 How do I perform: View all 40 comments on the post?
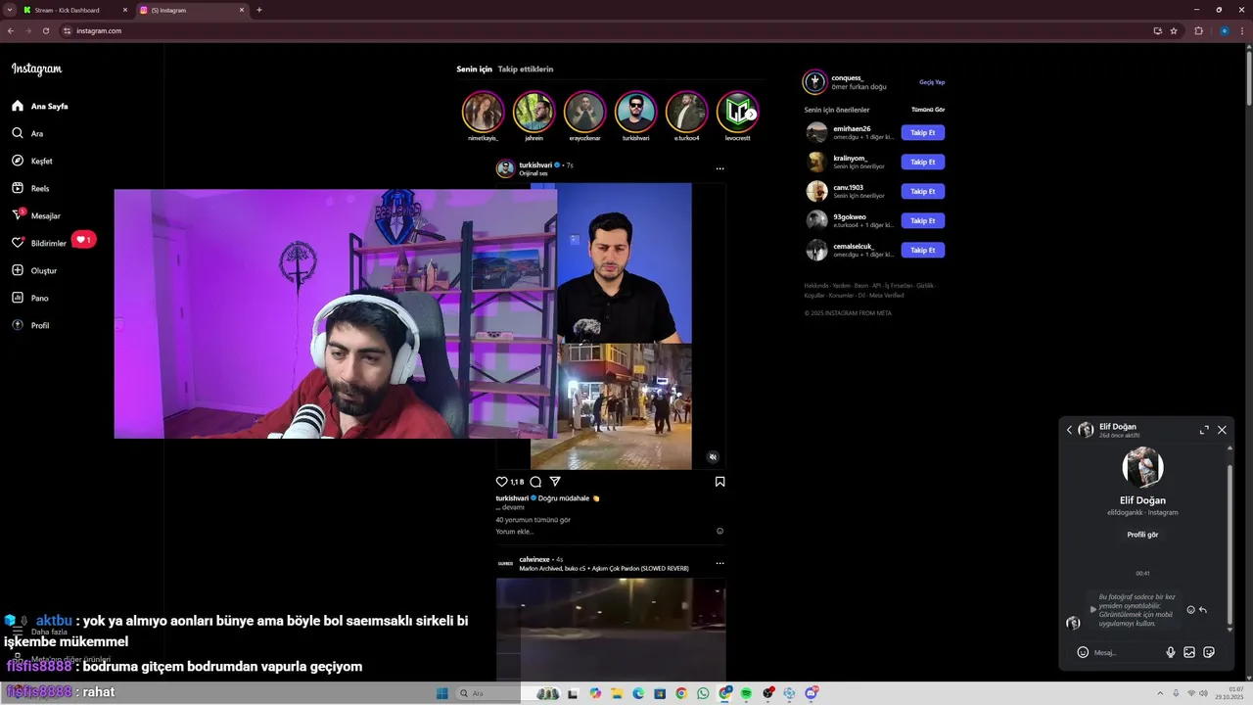click(x=533, y=520)
